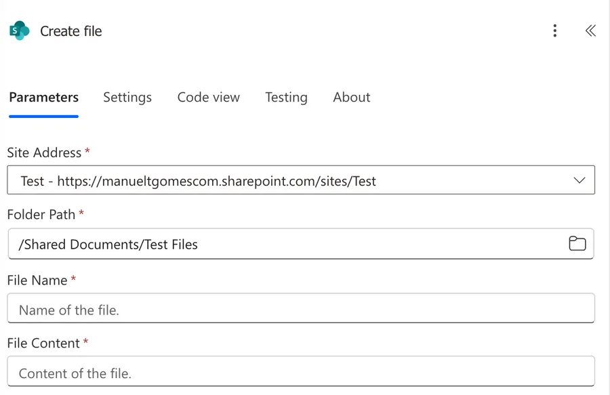The width and height of the screenshot is (610, 395).
Task: Collapse the panel with the double chevron
Action: point(590,30)
